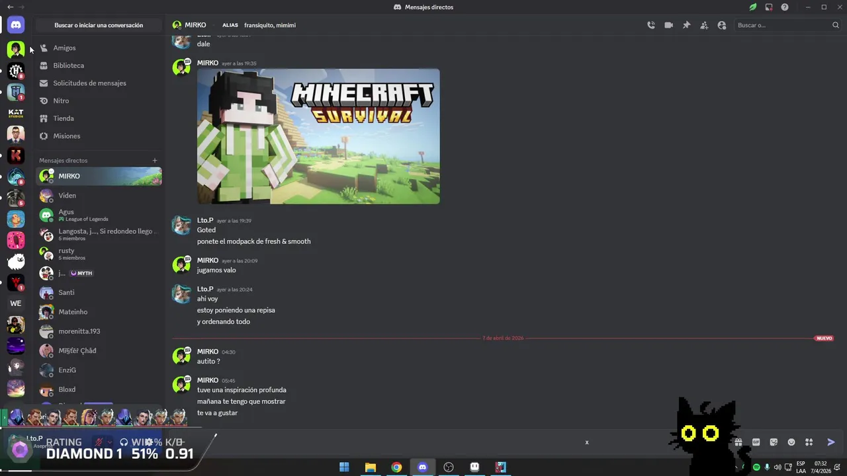Toggle headphone deafen in user panel
847x476 pixels.
pyautogui.click(x=124, y=442)
